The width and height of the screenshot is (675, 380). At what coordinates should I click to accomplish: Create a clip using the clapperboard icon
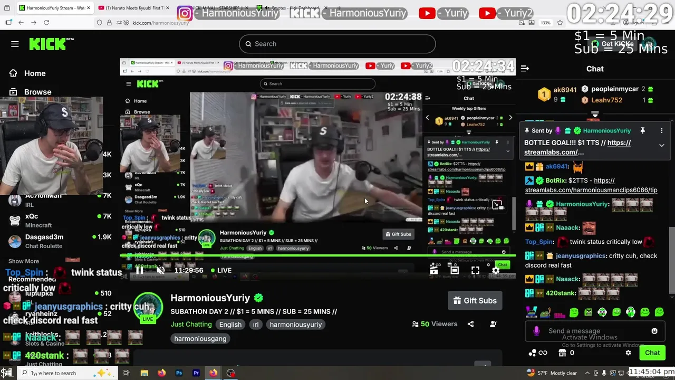click(433, 270)
